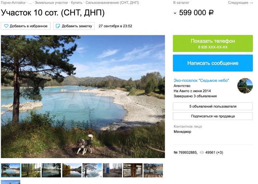Click the heart favorites icon
This screenshot has height=184, width=258.
tap(6, 26)
